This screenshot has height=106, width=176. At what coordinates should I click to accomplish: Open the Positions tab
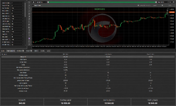(20, 51)
